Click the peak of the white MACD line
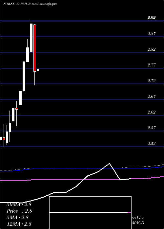Viewport: 164px width, 229px height. pos(109,163)
